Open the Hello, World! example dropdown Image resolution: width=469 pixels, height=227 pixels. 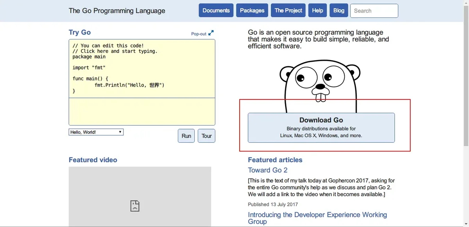[96, 132]
